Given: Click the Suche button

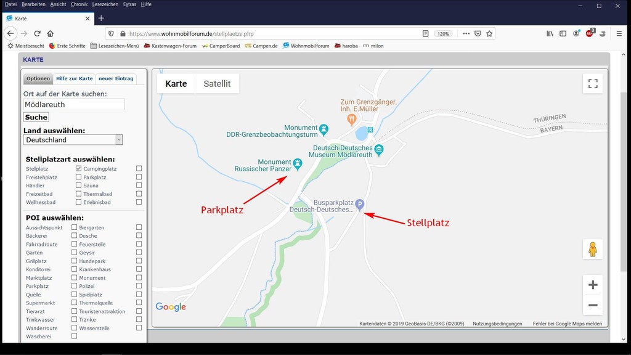Looking at the screenshot, I should pyautogui.click(x=36, y=117).
